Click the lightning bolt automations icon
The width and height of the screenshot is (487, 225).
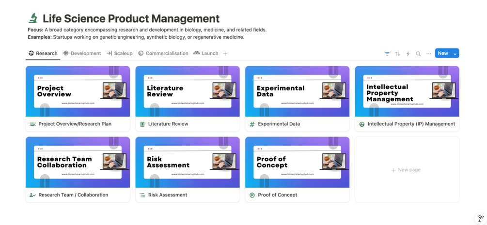tap(408, 54)
